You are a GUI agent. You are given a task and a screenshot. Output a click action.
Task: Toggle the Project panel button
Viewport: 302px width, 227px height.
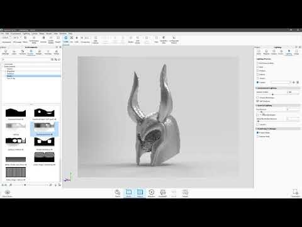tap(140, 193)
